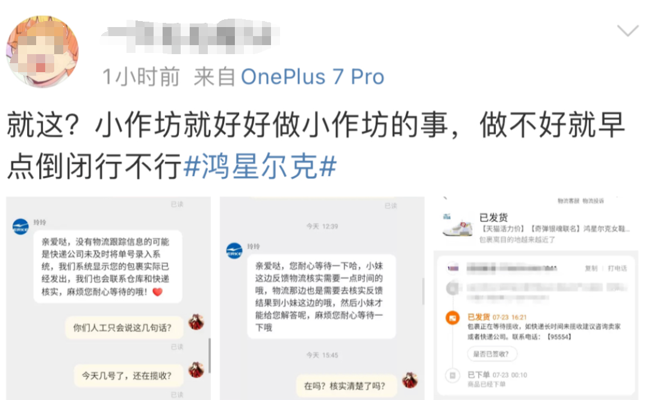Open the logistics order screenshot thumbnail
This screenshot has height=400, width=645.
tap(536, 298)
